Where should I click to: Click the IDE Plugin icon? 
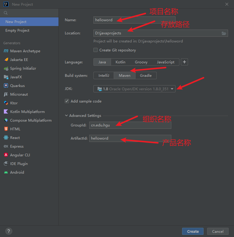(6, 163)
